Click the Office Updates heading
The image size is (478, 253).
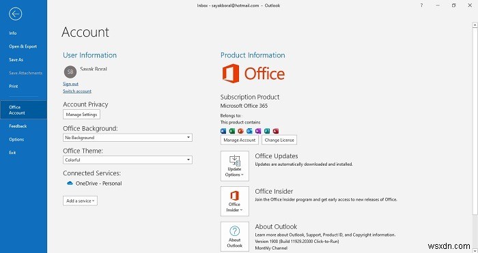tap(277, 156)
